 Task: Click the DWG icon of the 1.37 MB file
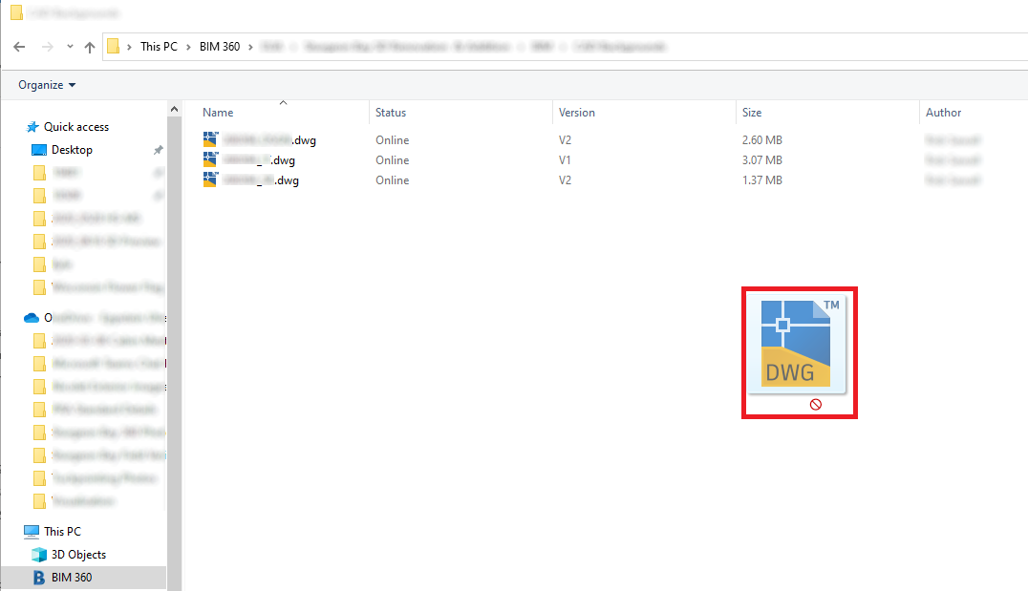tap(210, 179)
